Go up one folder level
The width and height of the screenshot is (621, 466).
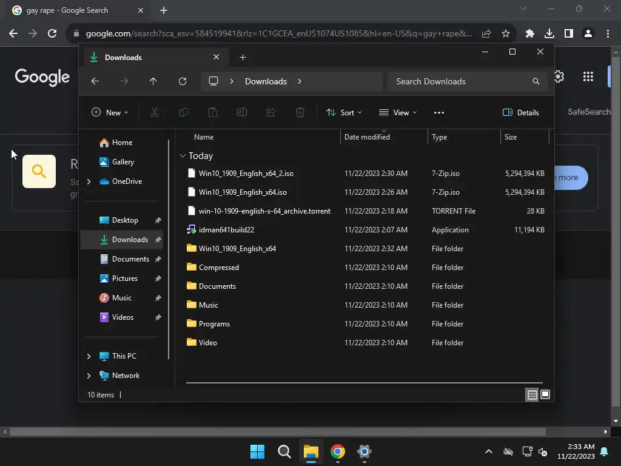[153, 81]
